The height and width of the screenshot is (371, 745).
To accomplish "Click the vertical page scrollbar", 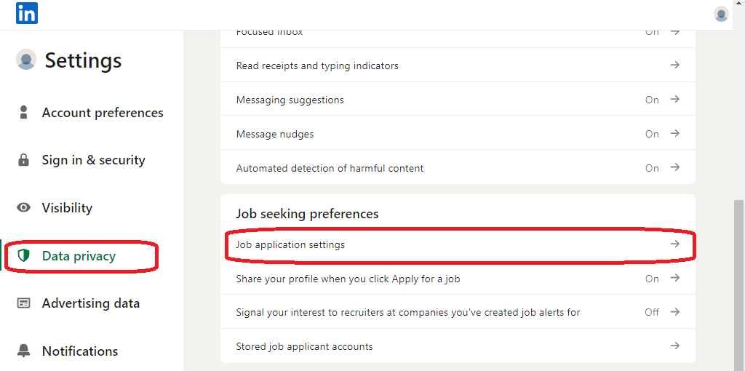I will click(x=739, y=285).
